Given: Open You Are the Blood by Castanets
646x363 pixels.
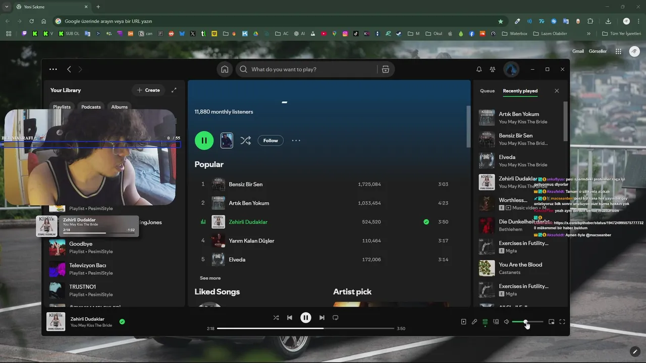Looking at the screenshot, I should (x=519, y=268).
